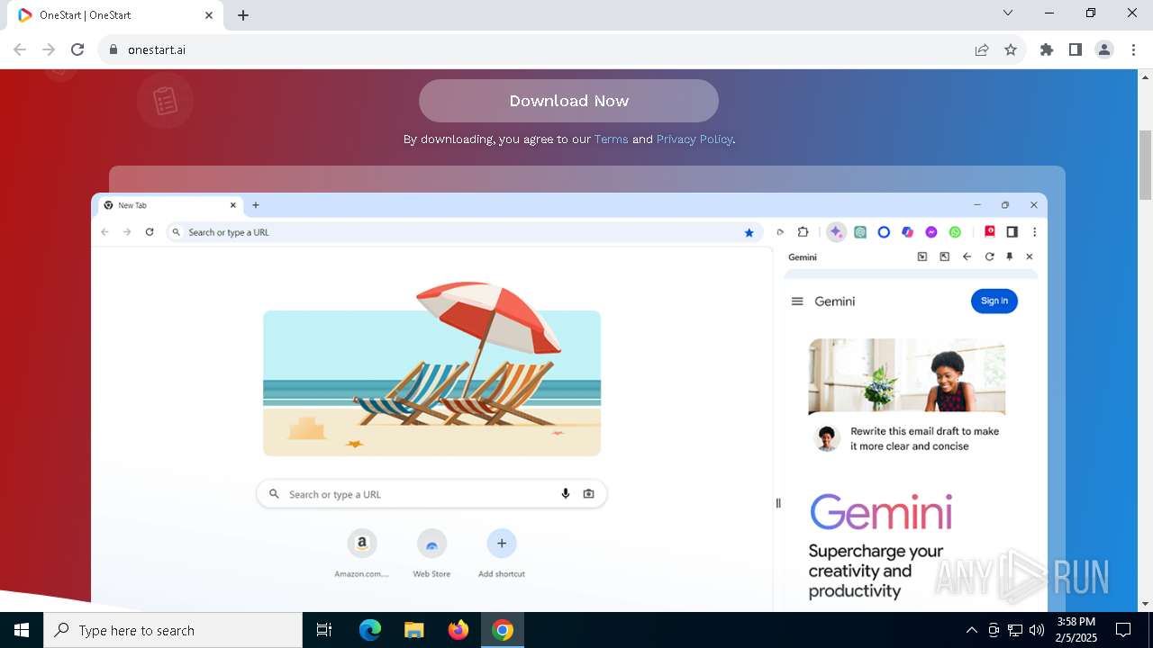1153x648 pixels.
Task: Click the microphone voice search icon in preview
Action: point(566,494)
